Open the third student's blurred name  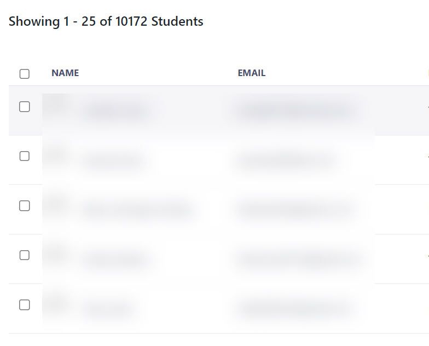[x=137, y=210]
